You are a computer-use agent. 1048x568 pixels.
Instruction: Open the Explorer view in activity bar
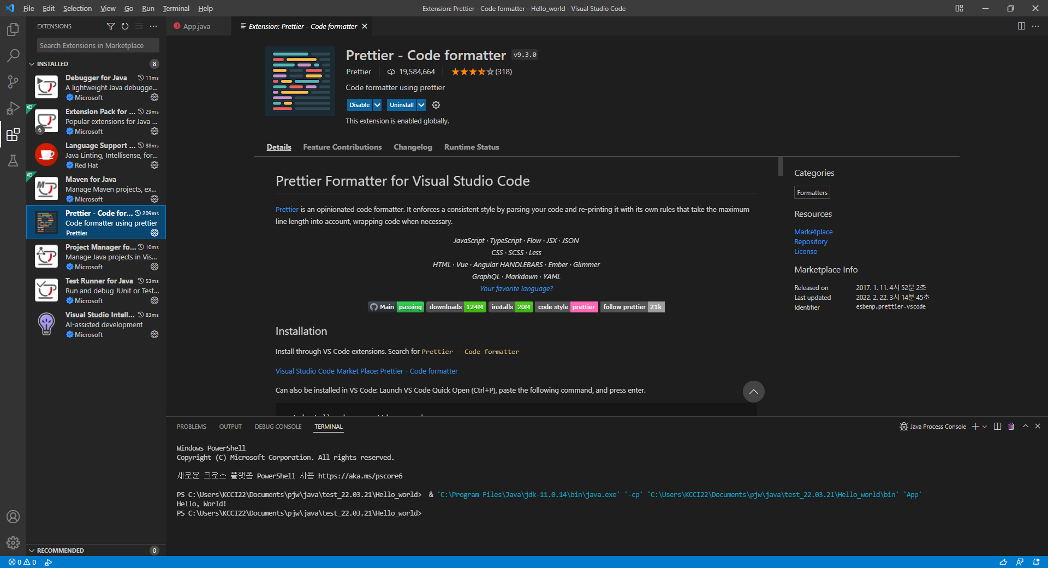[13, 29]
